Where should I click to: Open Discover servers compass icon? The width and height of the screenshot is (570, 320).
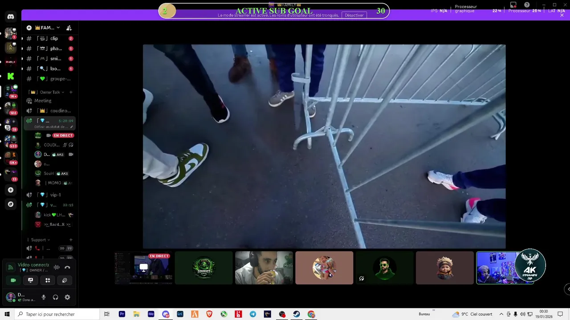(11, 204)
